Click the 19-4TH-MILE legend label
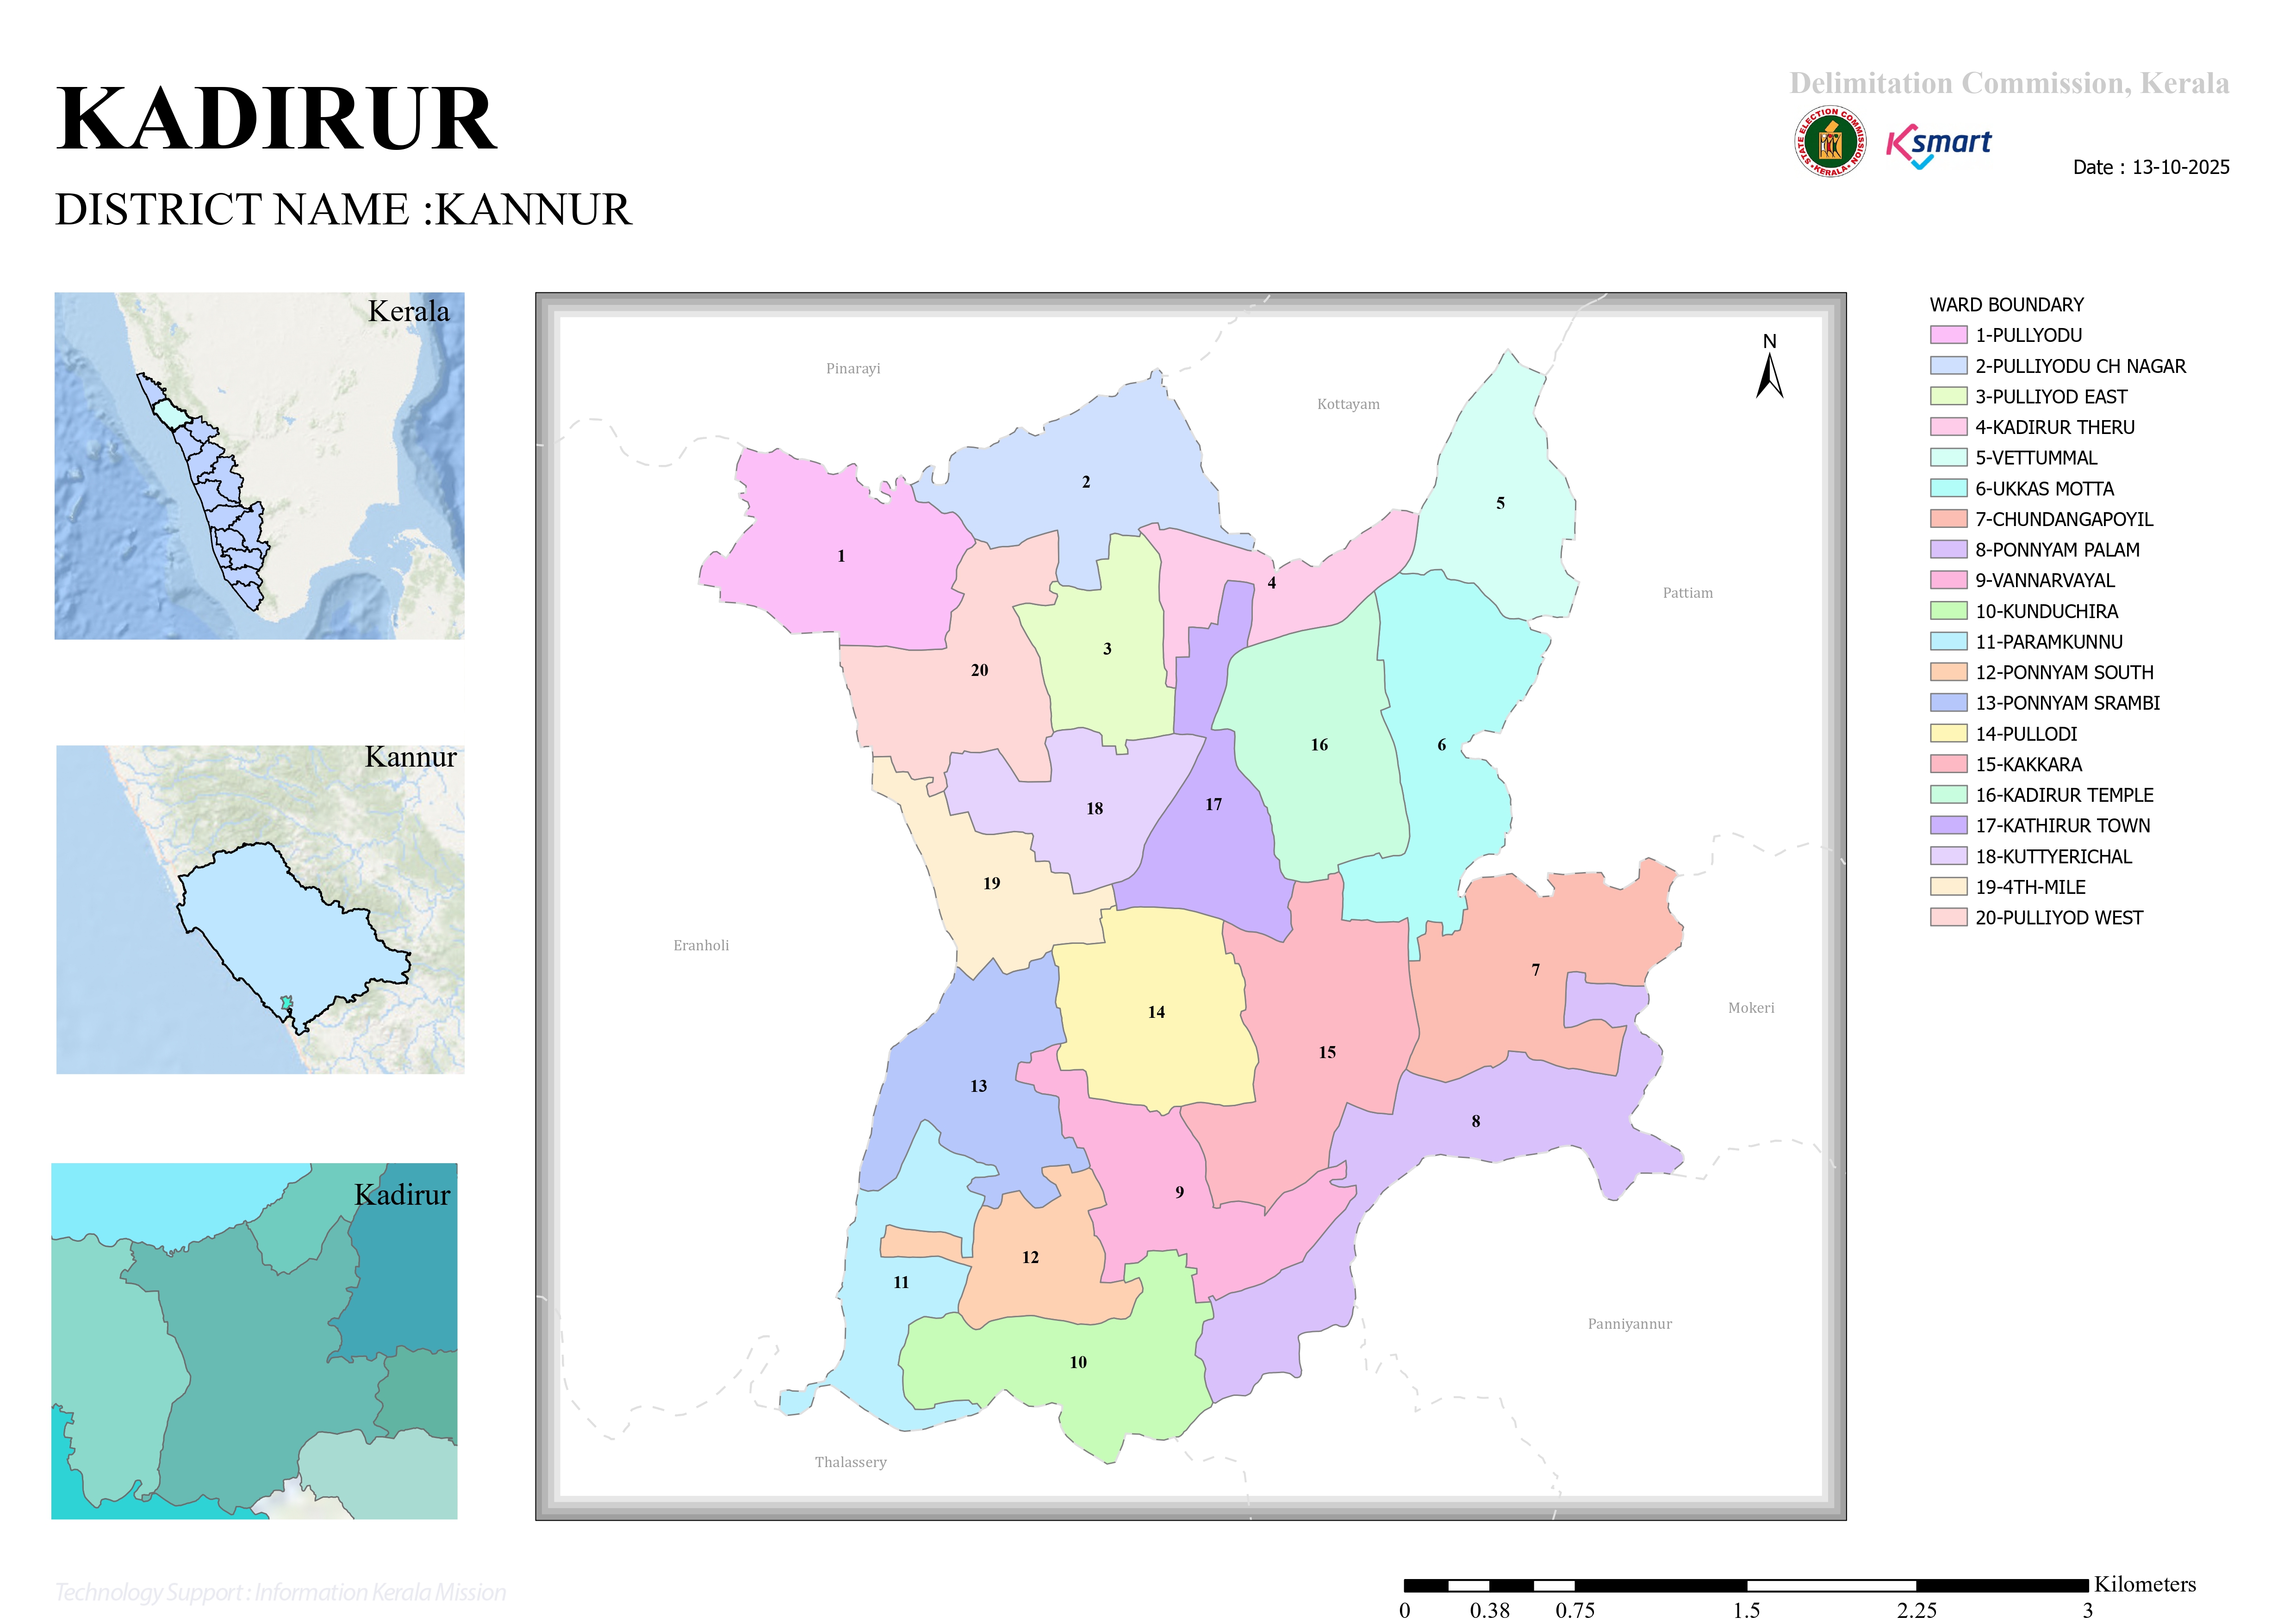Screen dimensions: 2296x1623 click(2030, 886)
